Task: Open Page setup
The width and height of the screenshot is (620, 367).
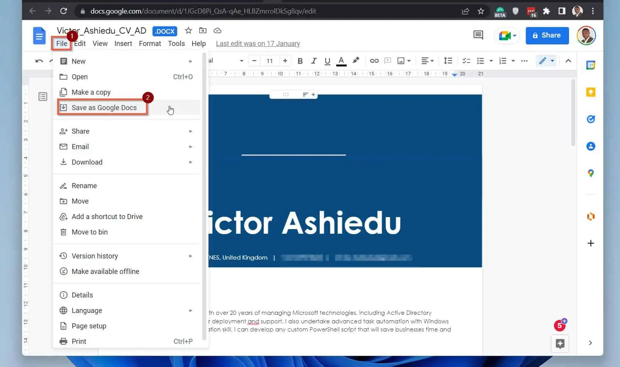Action: [x=127, y=326]
